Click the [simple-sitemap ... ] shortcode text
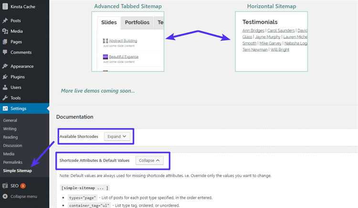Viewport: 358px width, 208px height. coord(84,188)
